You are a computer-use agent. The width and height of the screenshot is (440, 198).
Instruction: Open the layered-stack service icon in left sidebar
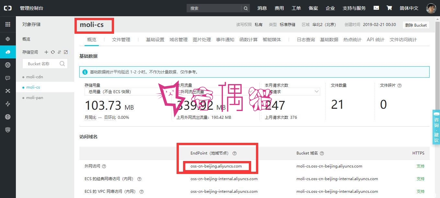click(8, 39)
